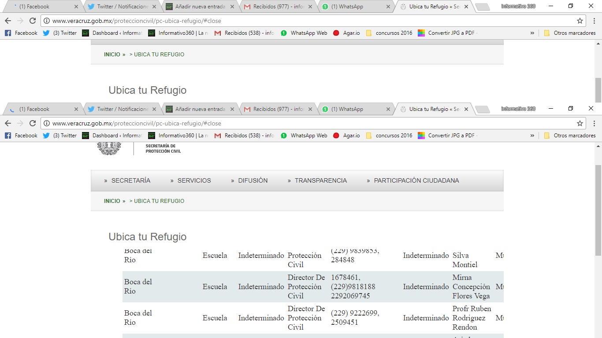
Task: Click back arrow in the topmost browser toolbar
Action: click(8, 21)
